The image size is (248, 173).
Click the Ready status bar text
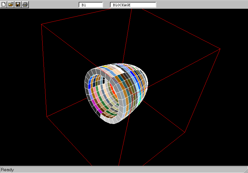[8, 170]
